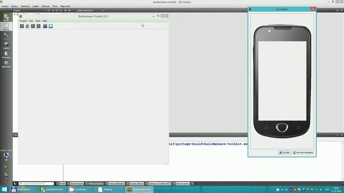Image resolution: width=344 pixels, height=193 pixels.
Task: Open the Okno menu in Qt Creator
Action: tap(55, 6)
